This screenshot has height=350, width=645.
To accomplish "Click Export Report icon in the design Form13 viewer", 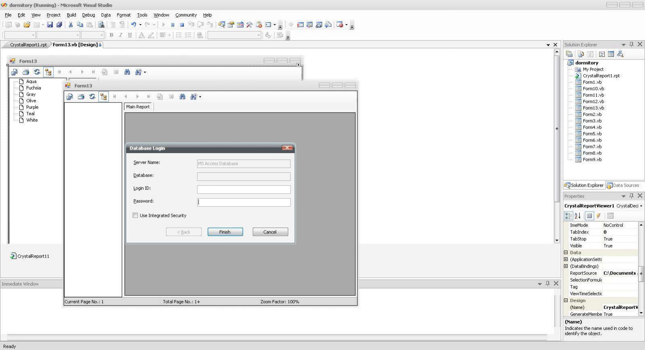I will 15,72.
